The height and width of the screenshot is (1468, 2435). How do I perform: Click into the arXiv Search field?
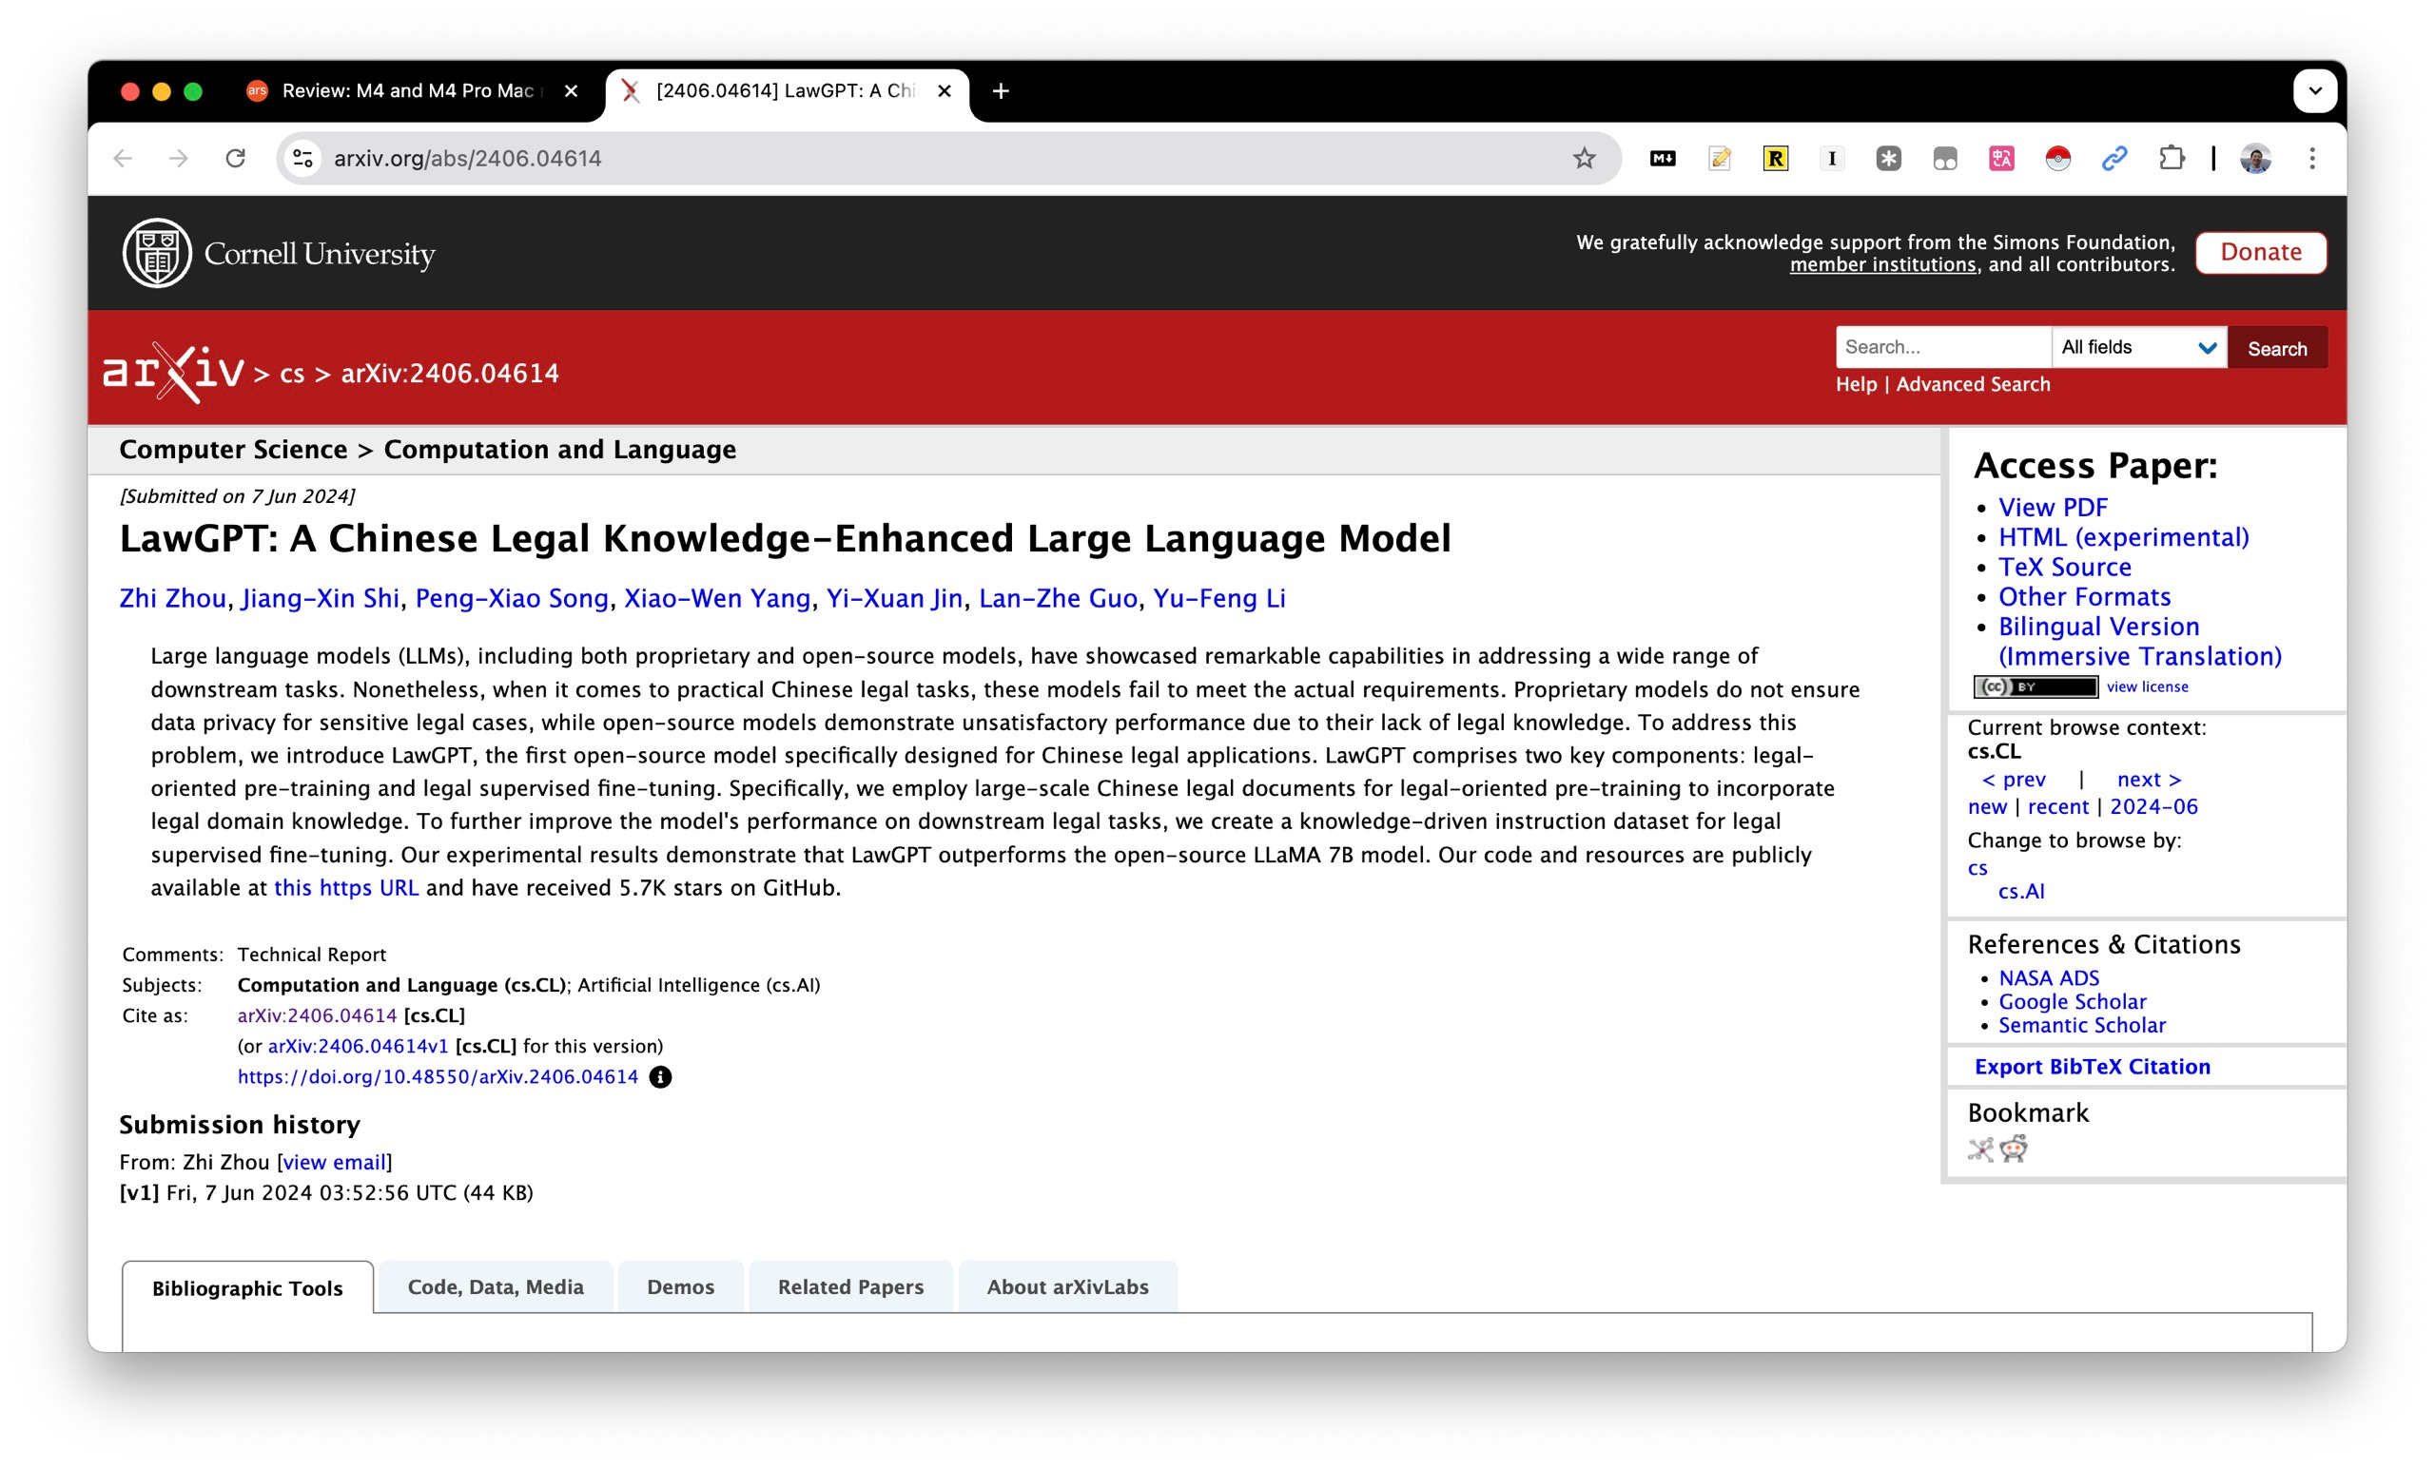1942,348
